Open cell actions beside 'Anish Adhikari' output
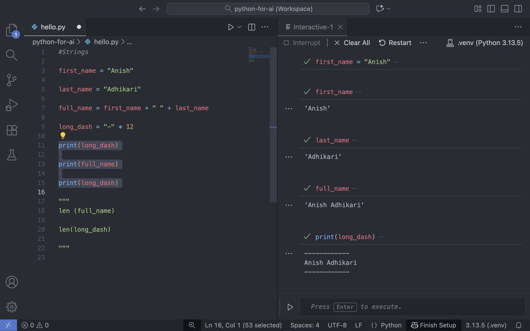Image resolution: width=530 pixels, height=331 pixels. pyautogui.click(x=289, y=205)
